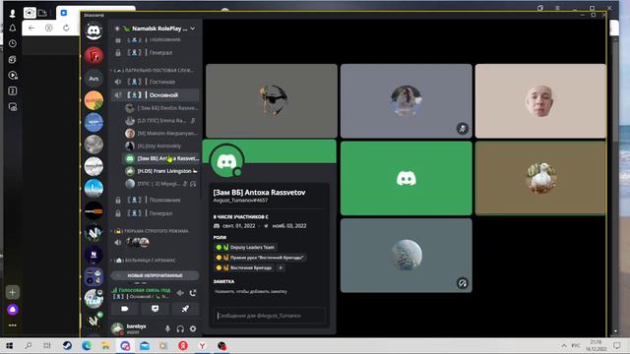Open the red server icon in server list
The height and width of the screenshot is (354, 630).
(x=94, y=55)
